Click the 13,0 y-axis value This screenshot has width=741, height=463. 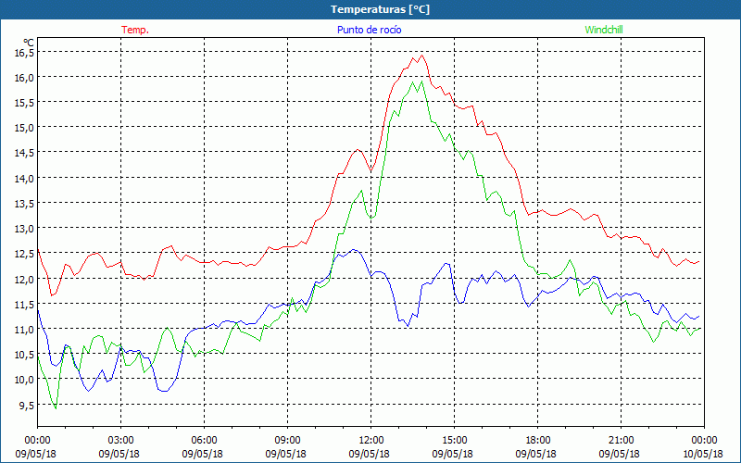click(x=24, y=228)
